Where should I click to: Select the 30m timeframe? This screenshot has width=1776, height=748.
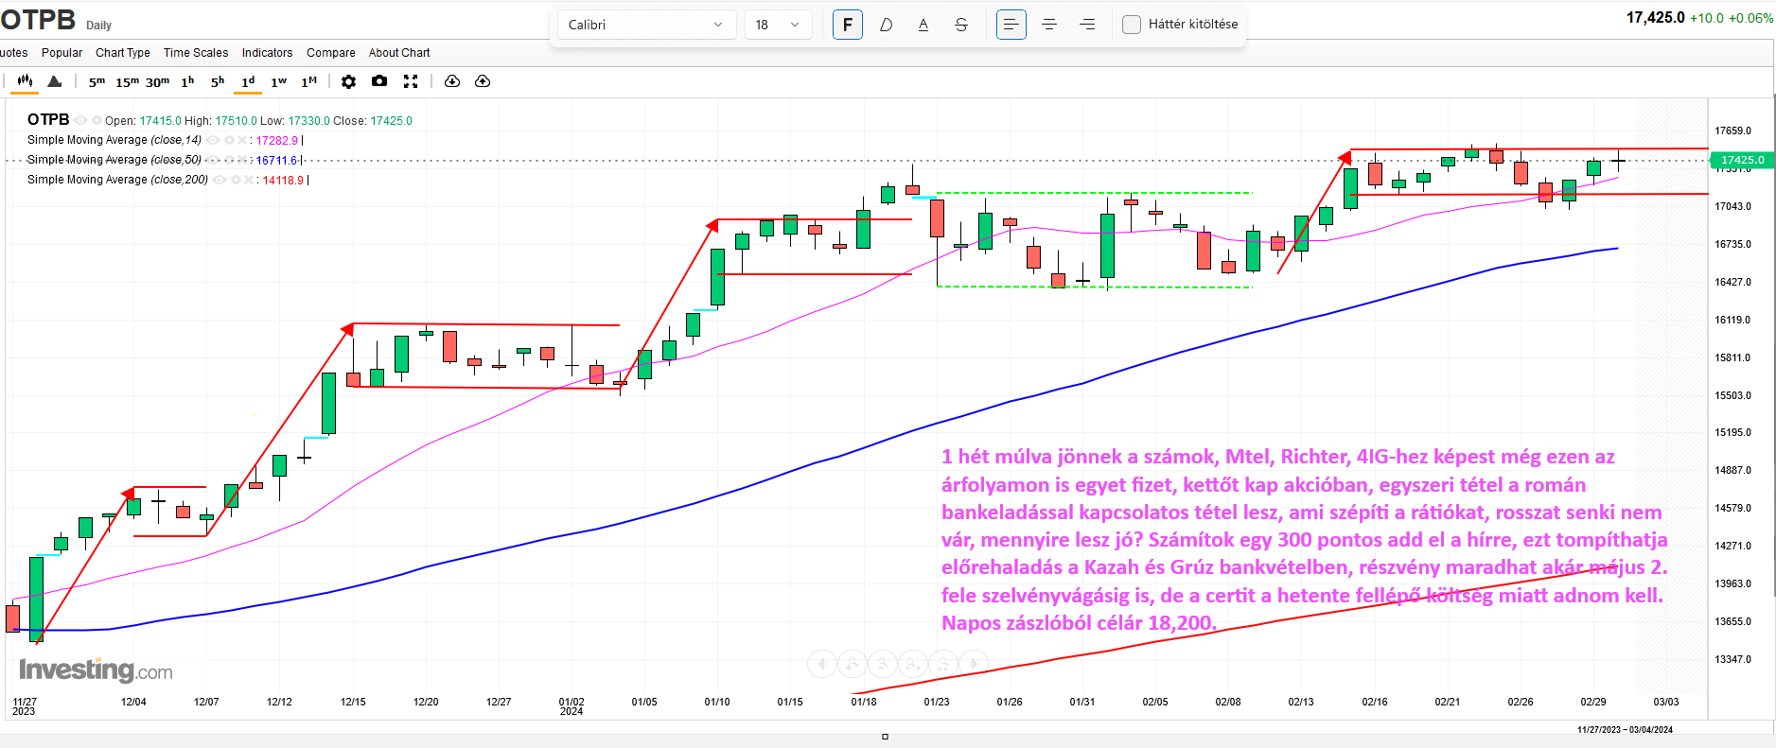(x=158, y=81)
